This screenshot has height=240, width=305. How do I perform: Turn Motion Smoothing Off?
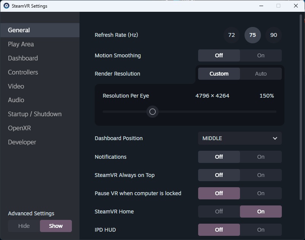click(x=219, y=55)
